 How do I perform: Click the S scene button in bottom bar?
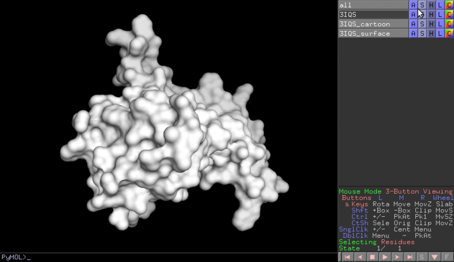pyautogui.click(x=422, y=257)
